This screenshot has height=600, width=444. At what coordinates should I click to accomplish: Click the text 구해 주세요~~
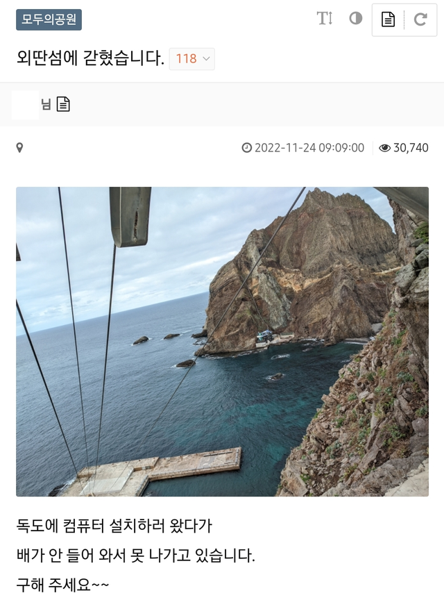tap(62, 585)
